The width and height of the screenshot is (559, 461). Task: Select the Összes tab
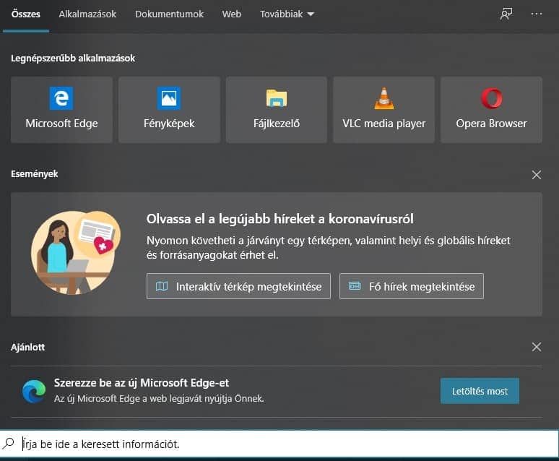(26, 14)
